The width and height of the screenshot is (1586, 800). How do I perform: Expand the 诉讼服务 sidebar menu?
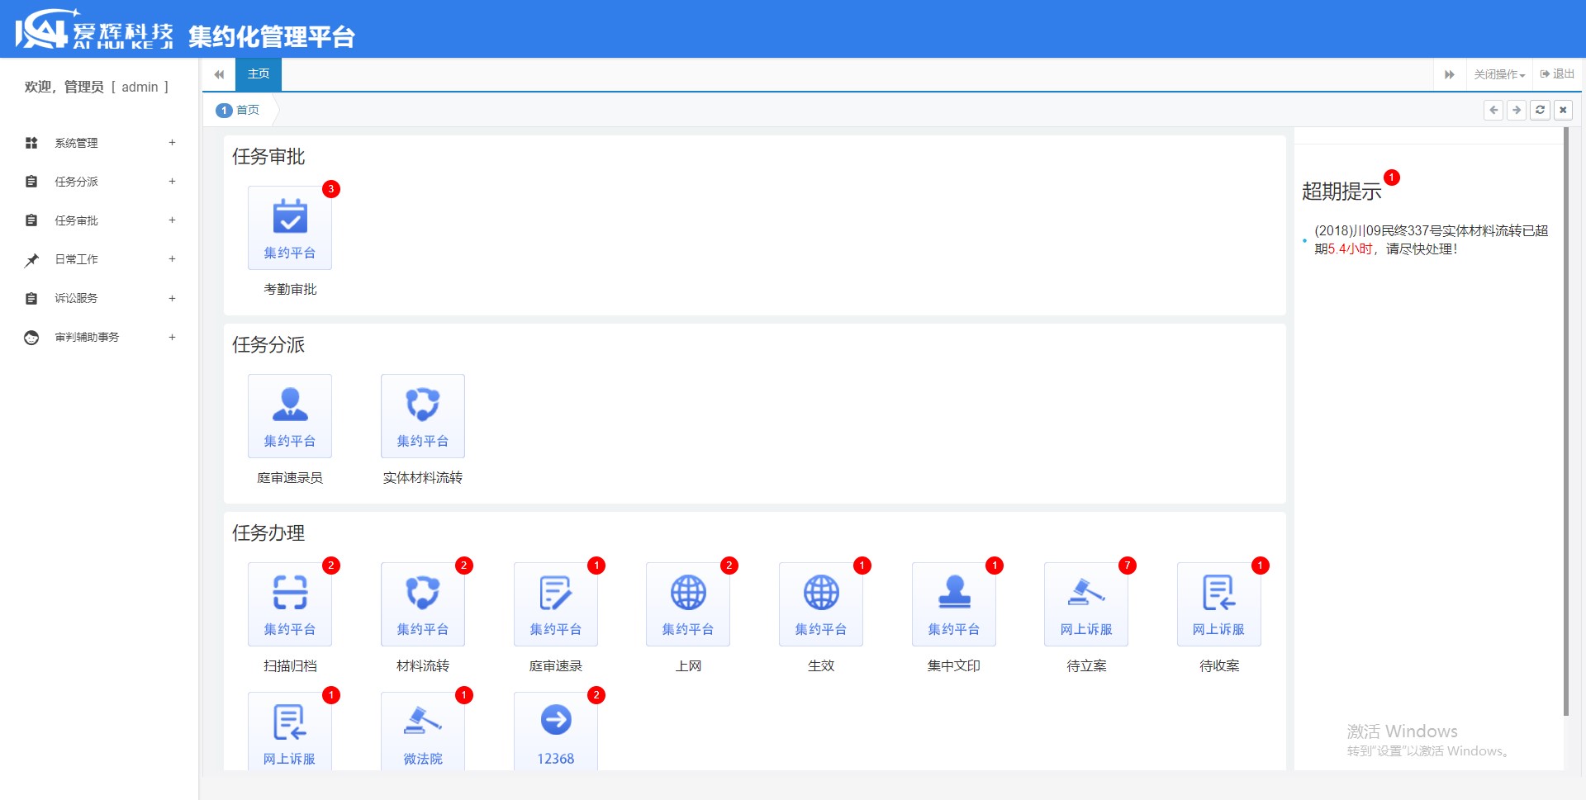pos(99,298)
